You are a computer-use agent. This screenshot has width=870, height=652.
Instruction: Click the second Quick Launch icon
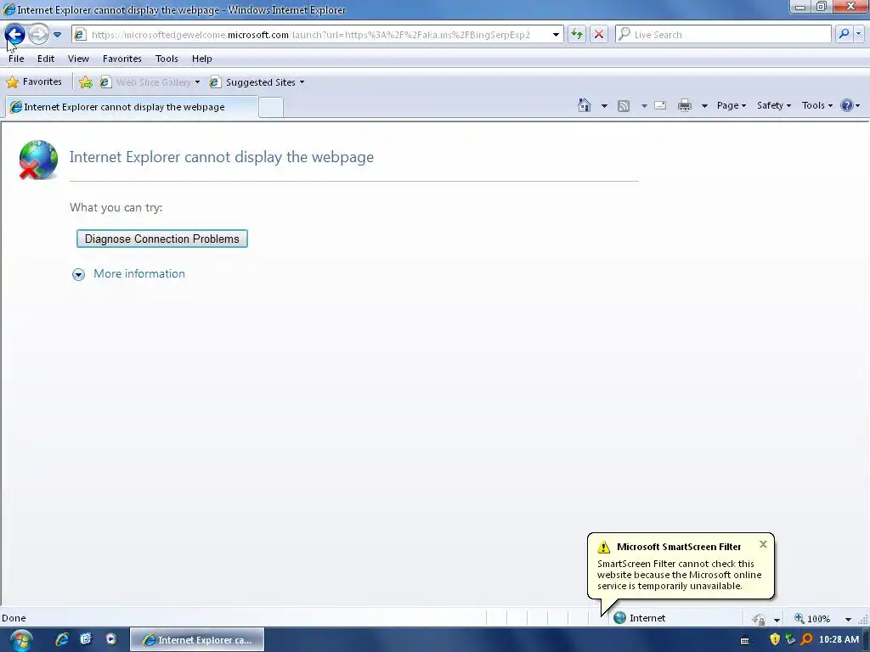(x=86, y=639)
